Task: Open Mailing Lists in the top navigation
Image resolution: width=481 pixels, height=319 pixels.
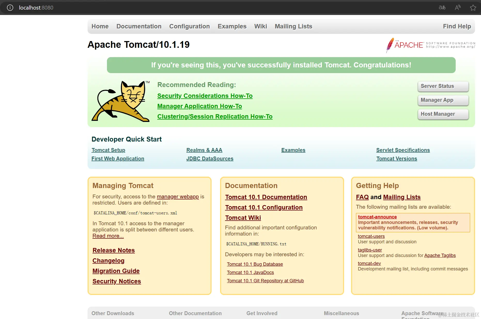Action: tap(293, 26)
